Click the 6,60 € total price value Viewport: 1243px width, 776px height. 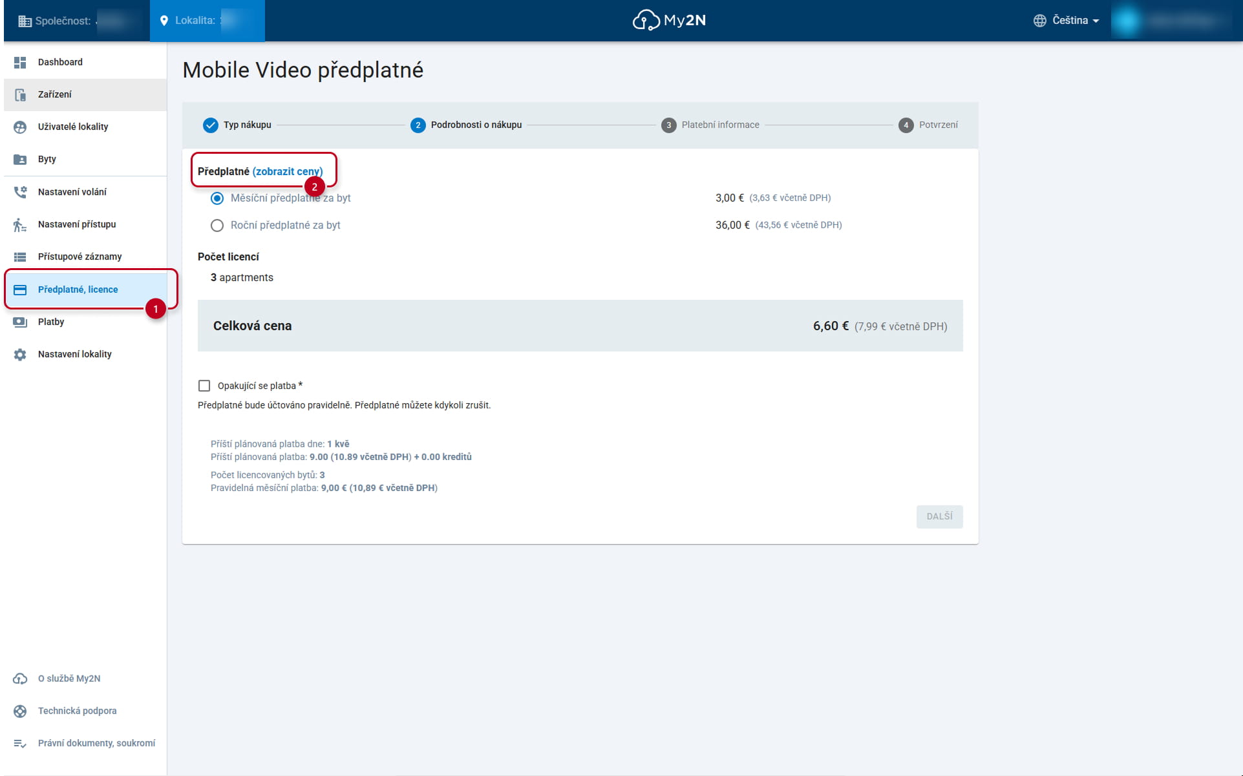(831, 326)
